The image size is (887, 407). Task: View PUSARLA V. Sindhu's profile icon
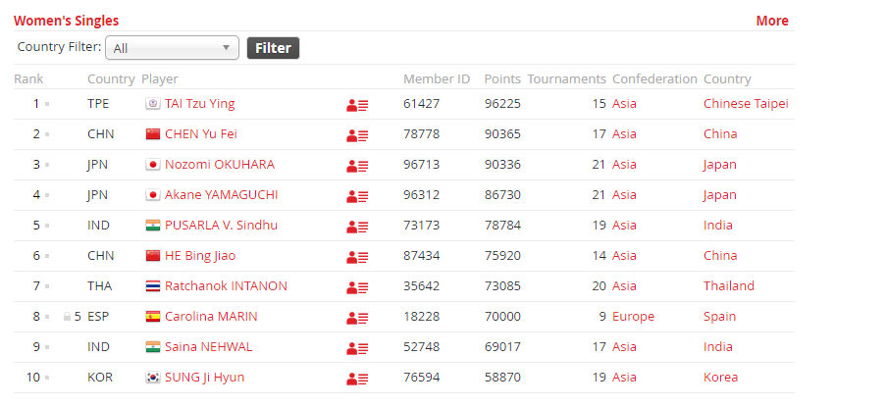(x=357, y=227)
